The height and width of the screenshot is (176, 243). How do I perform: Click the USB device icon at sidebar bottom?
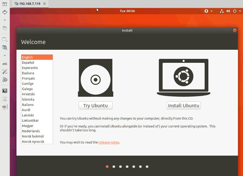[4, 107]
